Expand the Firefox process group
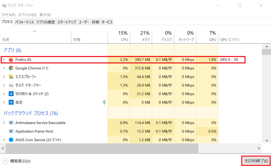This screenshot has width=271, height=168. 4,60
